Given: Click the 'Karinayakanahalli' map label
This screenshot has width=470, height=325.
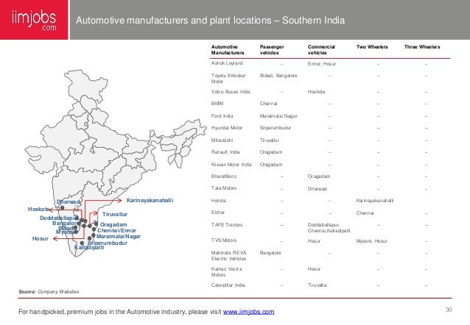Looking at the screenshot, I should point(150,200).
